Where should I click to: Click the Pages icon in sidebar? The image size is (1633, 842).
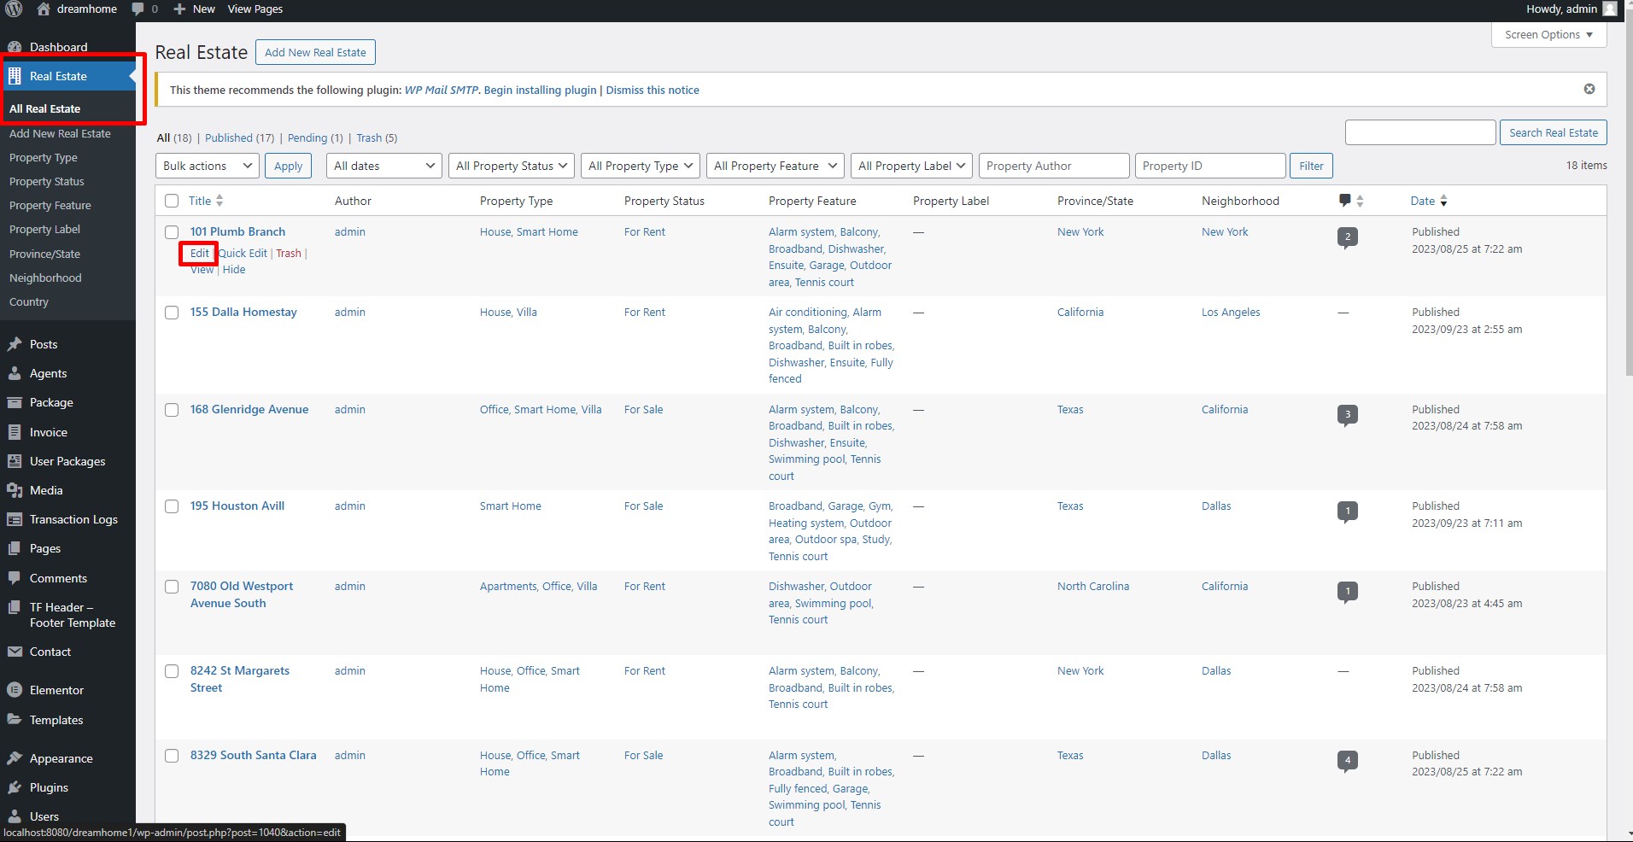(x=15, y=548)
